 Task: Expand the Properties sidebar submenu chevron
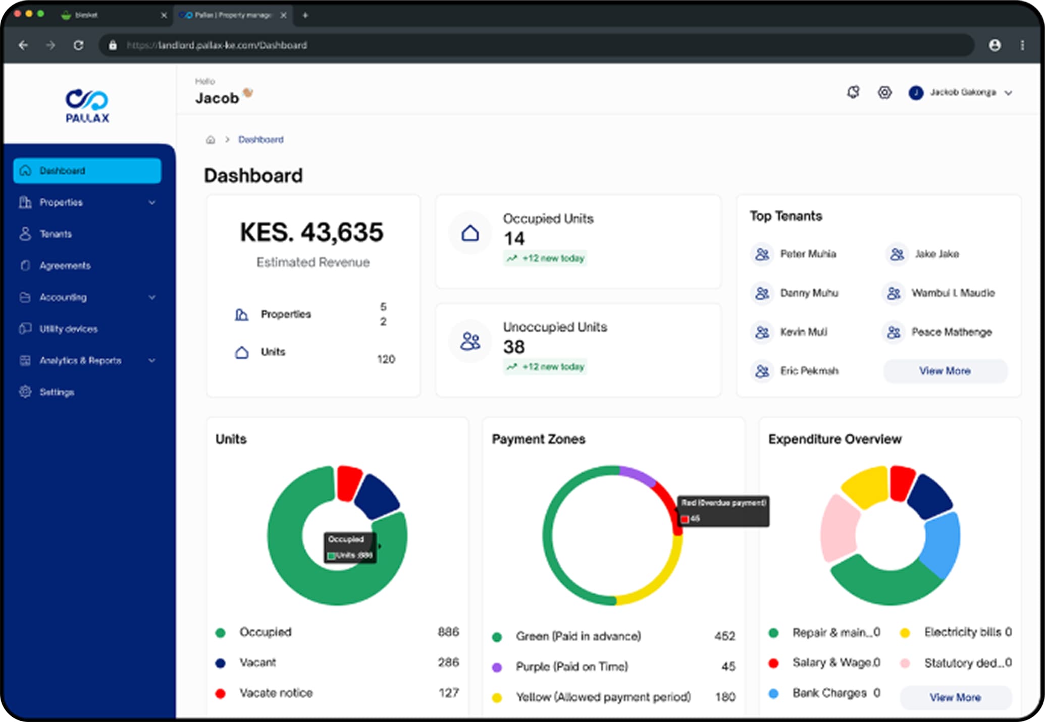152,202
